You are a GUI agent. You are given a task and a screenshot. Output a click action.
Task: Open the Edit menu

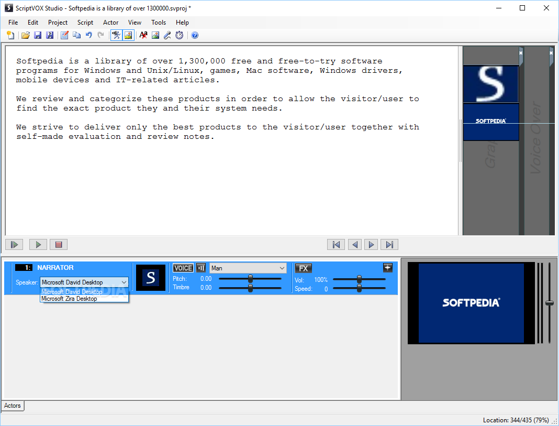33,23
